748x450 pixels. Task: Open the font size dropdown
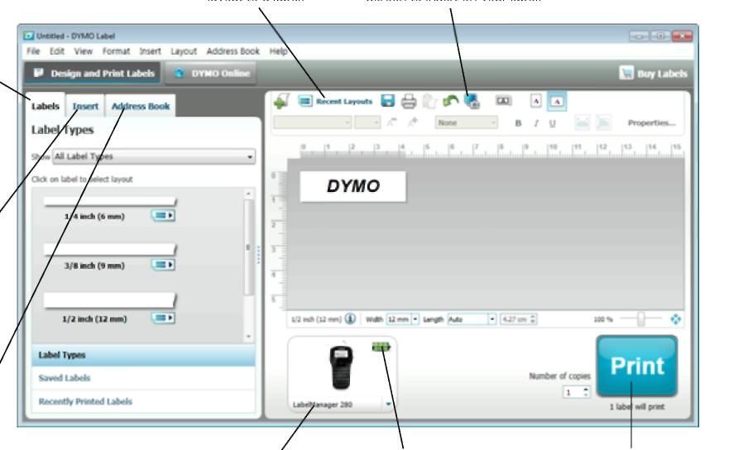pos(367,122)
